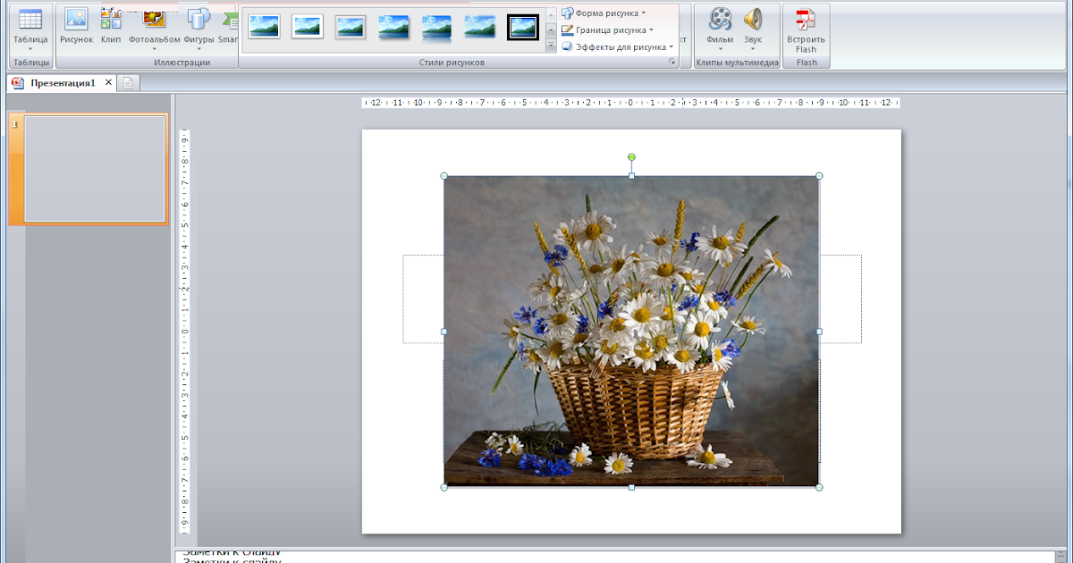Apply the second picture style with white frame

(x=308, y=27)
